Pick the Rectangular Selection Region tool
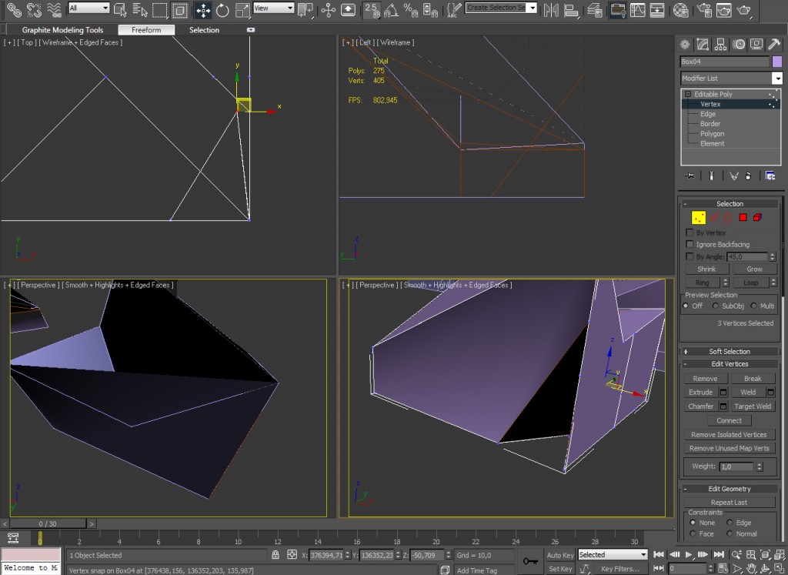 point(160,9)
